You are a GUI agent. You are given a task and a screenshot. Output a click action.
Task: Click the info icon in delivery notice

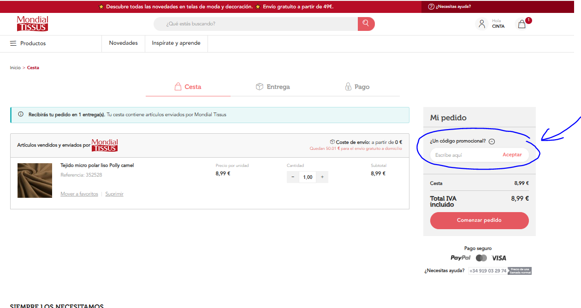pyautogui.click(x=21, y=114)
